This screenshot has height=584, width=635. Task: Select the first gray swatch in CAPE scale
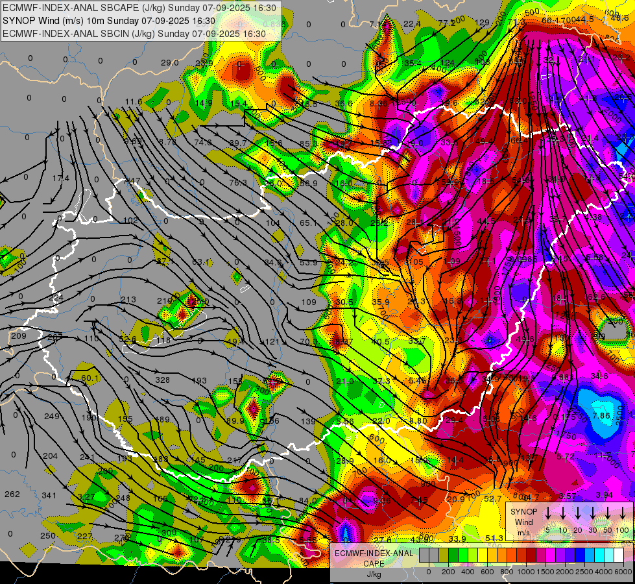click(424, 555)
